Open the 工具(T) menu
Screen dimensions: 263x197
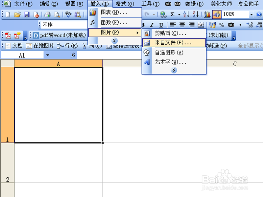151,4
